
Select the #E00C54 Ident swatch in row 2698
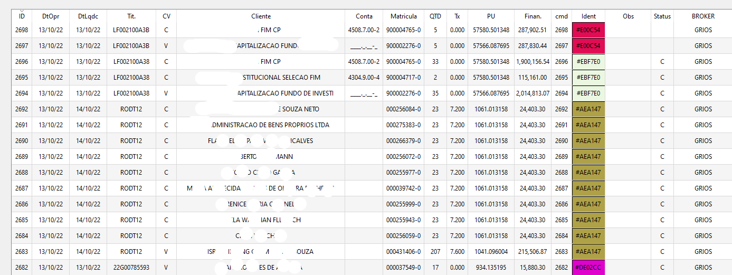pos(588,30)
